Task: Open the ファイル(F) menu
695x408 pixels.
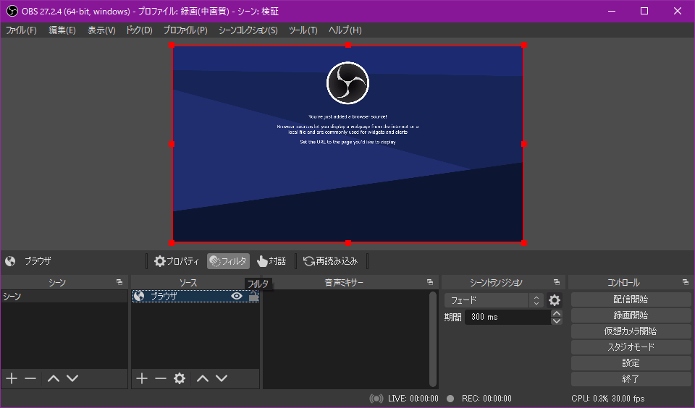Action: tap(21, 30)
